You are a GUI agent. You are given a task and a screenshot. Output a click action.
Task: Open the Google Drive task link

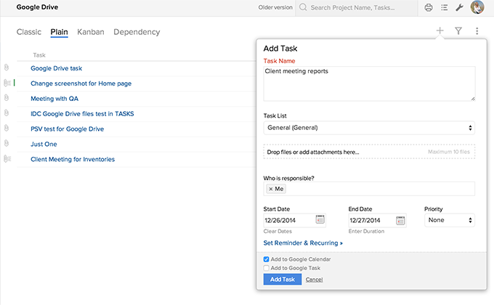[x=57, y=68]
